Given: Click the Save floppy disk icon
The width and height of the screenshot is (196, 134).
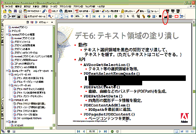Looking at the screenshot, I should [x=15, y=11].
